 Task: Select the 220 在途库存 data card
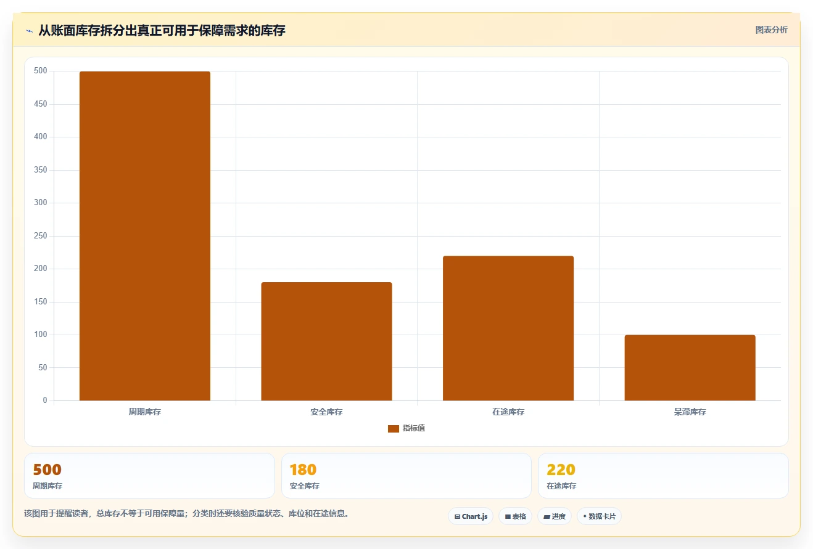pyautogui.click(x=663, y=476)
